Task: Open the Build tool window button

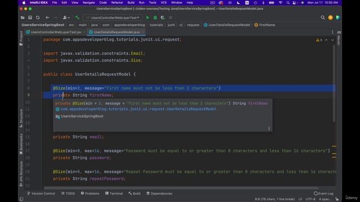Action: click(x=134, y=194)
